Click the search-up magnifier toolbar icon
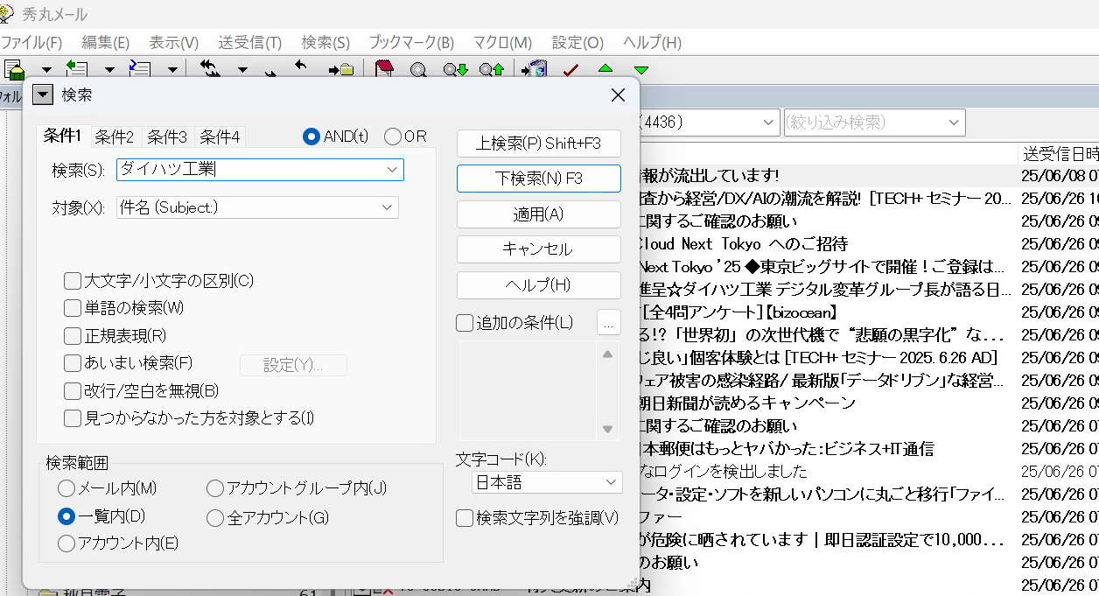 [492, 70]
